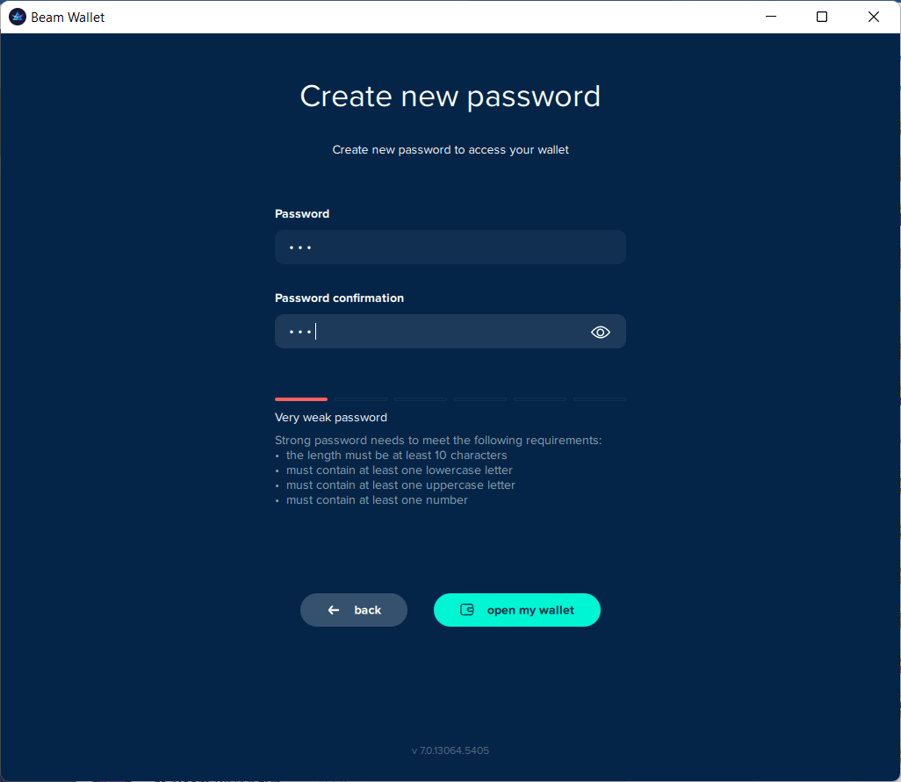901x782 pixels.
Task: Click the "Create new password" heading
Action: tap(450, 96)
